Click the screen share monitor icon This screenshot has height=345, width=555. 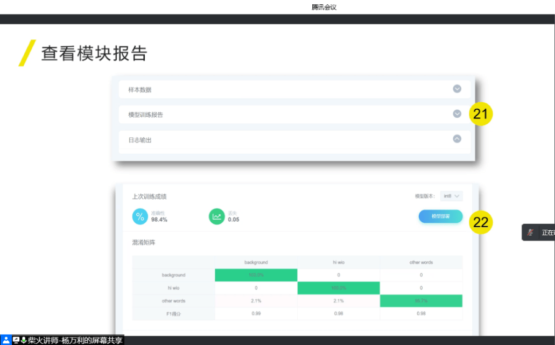(x=16, y=340)
